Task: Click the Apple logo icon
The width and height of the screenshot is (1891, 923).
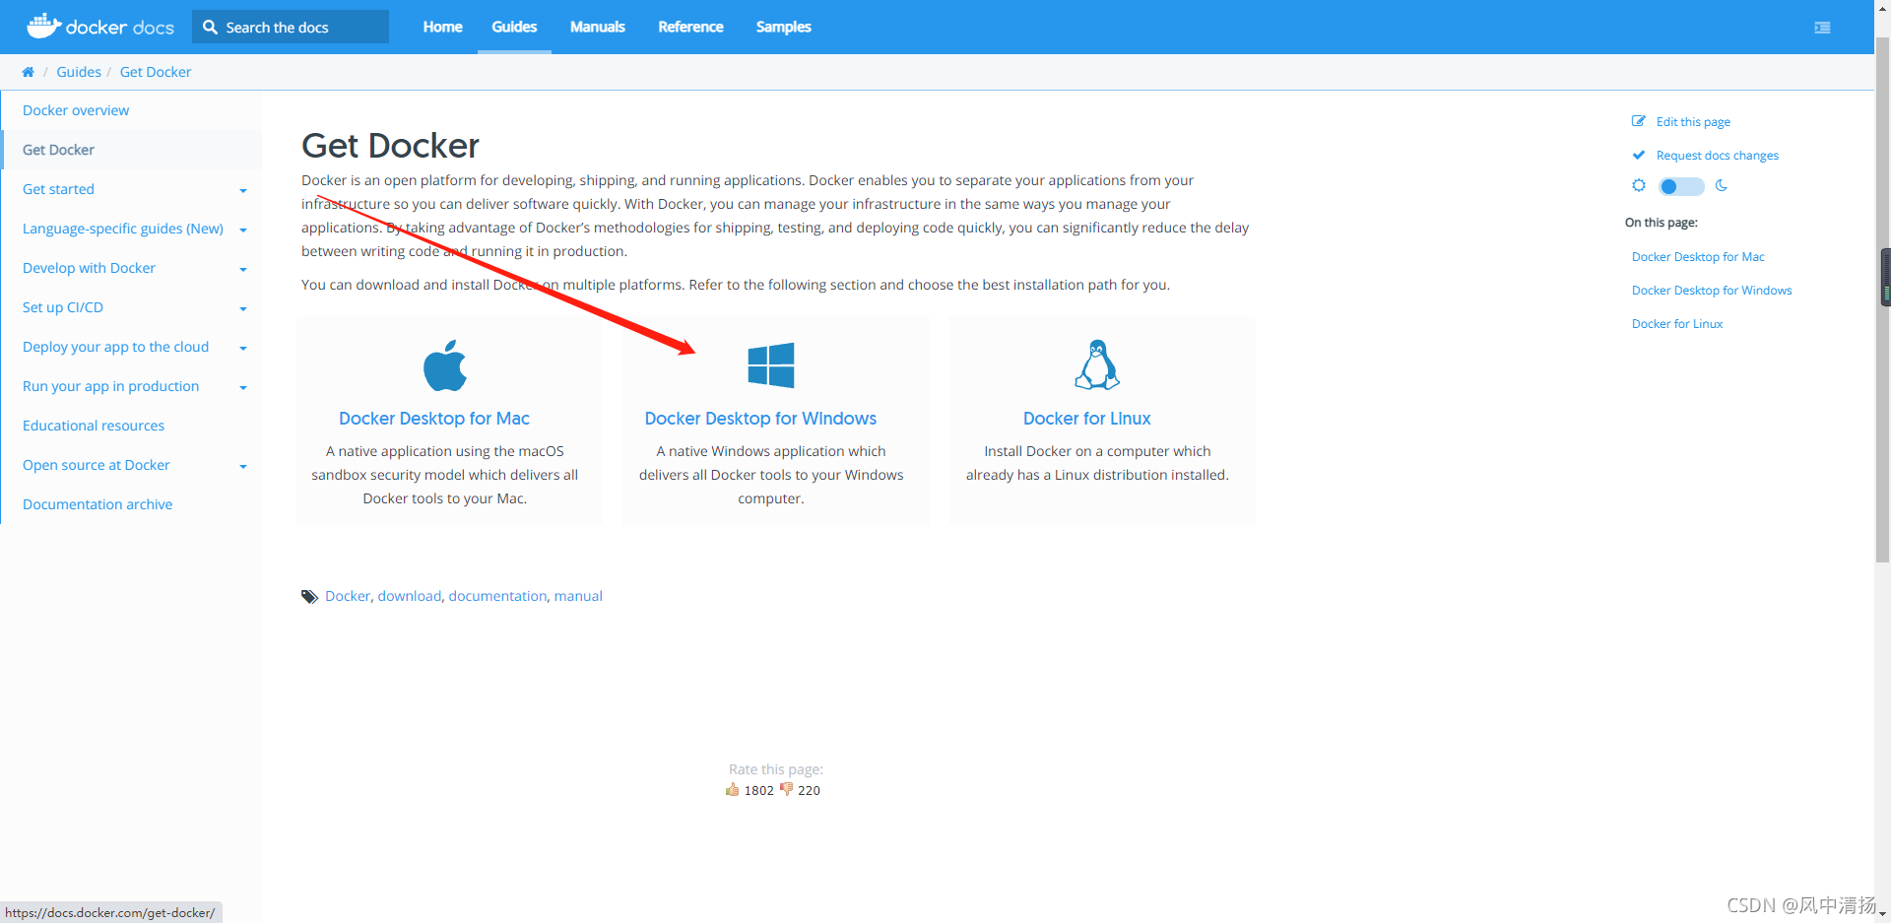Action: click(x=445, y=365)
